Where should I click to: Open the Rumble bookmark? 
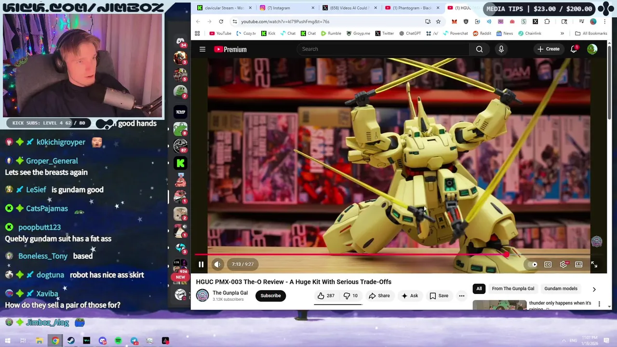pyautogui.click(x=331, y=33)
